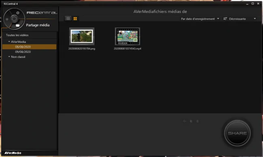Click the AVerMedia logo at bottom left

[13, 153]
